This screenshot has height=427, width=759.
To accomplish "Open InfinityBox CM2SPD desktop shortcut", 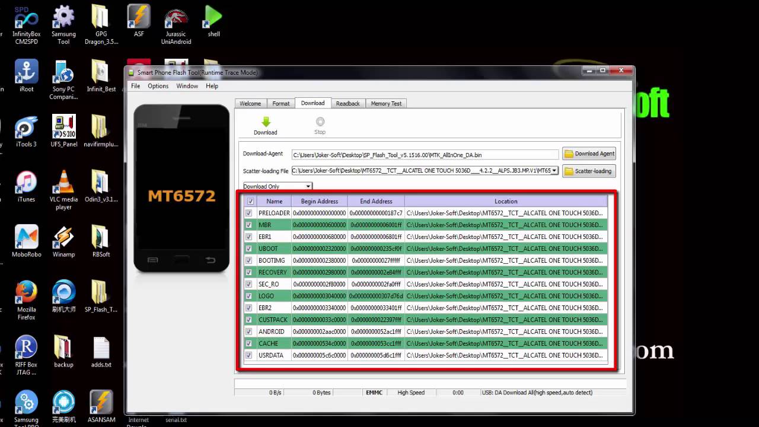I will pyautogui.click(x=26, y=26).
